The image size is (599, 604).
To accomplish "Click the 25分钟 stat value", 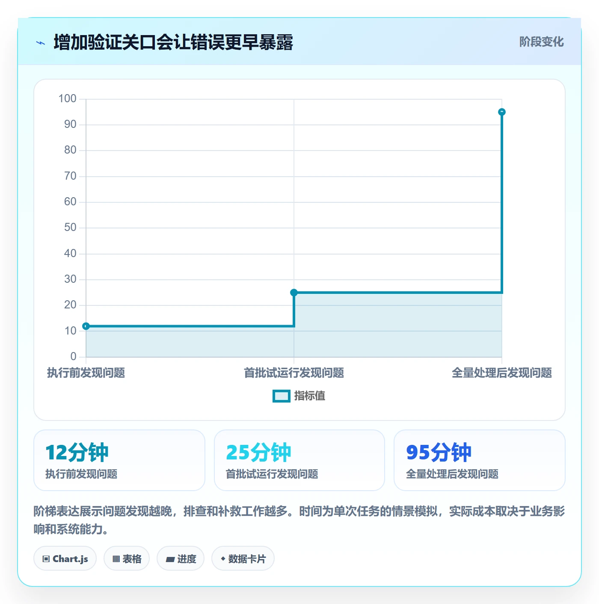I will point(258,453).
